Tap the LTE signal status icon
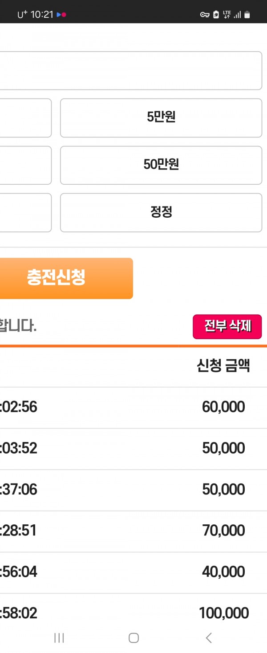 pyautogui.click(x=227, y=15)
